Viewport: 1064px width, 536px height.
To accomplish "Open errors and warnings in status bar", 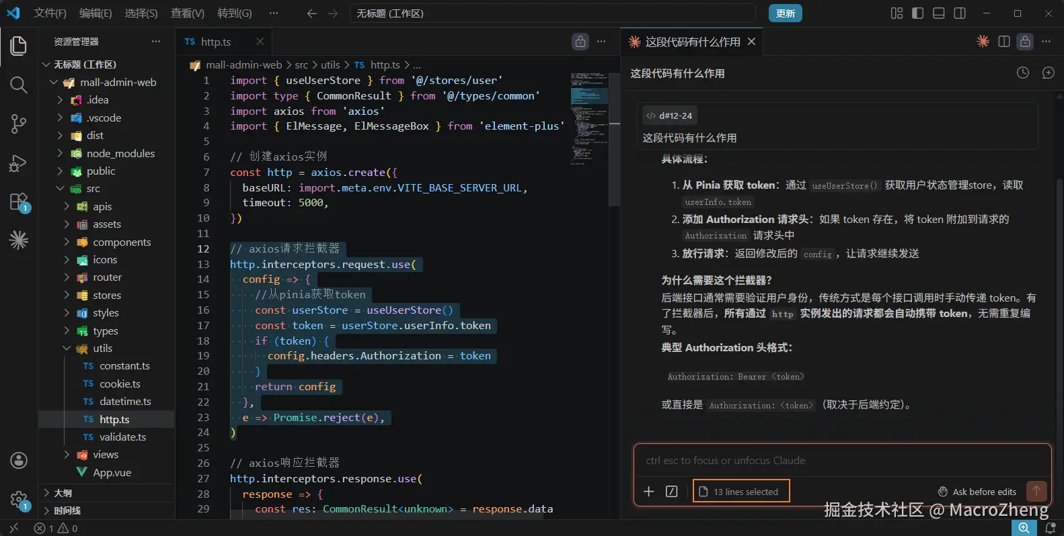I will [x=56, y=529].
